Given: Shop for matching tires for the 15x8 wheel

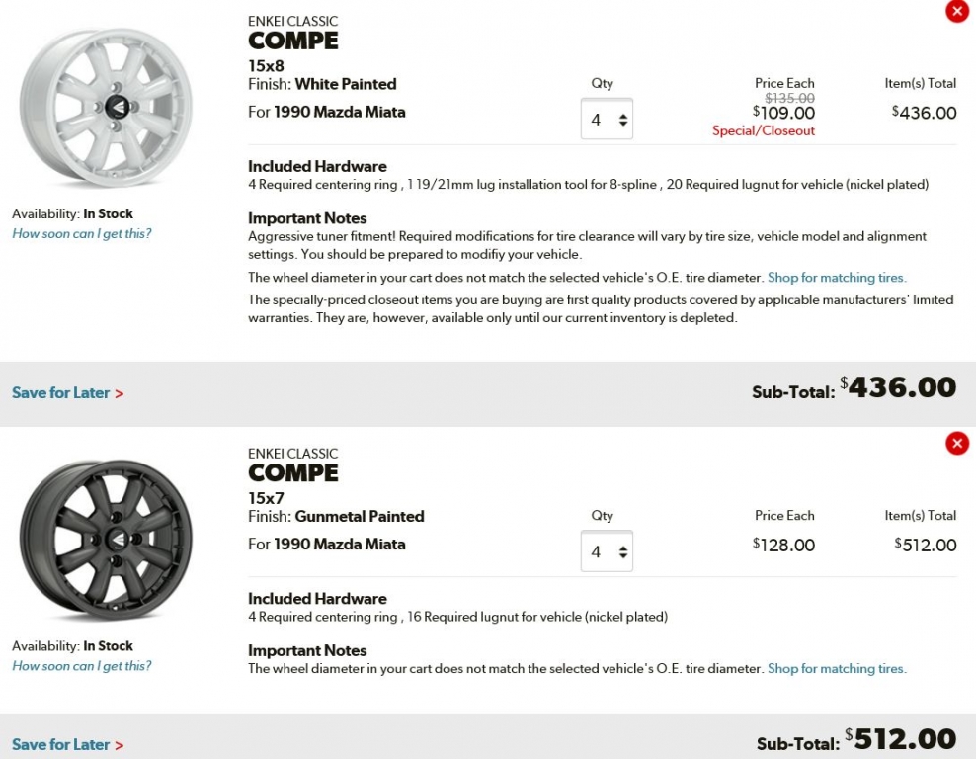Looking at the screenshot, I should 837,277.
